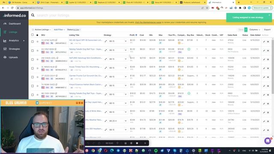274x154 pixels.
Task: Delete the NO-AD Sport listing trash icon
Action: tap(268, 42)
